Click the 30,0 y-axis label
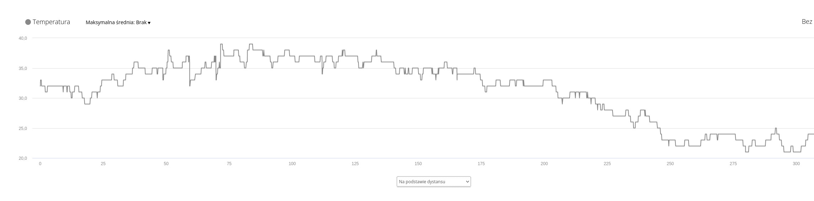Image resolution: width=814 pixels, height=201 pixels. [x=23, y=98]
